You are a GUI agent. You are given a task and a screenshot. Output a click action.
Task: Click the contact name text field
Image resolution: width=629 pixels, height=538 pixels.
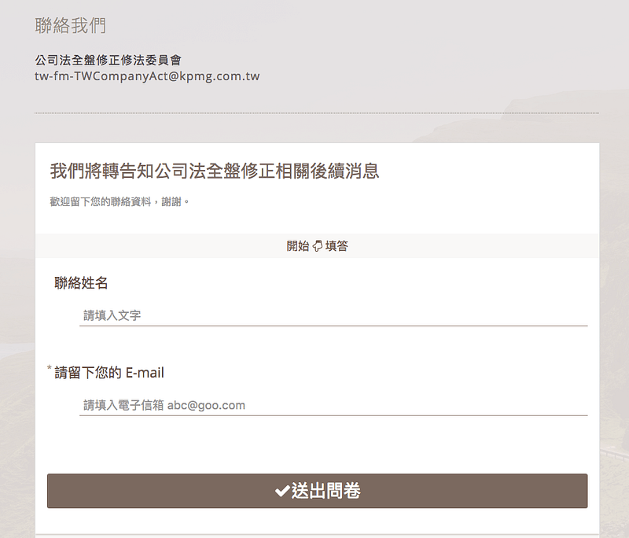333,315
